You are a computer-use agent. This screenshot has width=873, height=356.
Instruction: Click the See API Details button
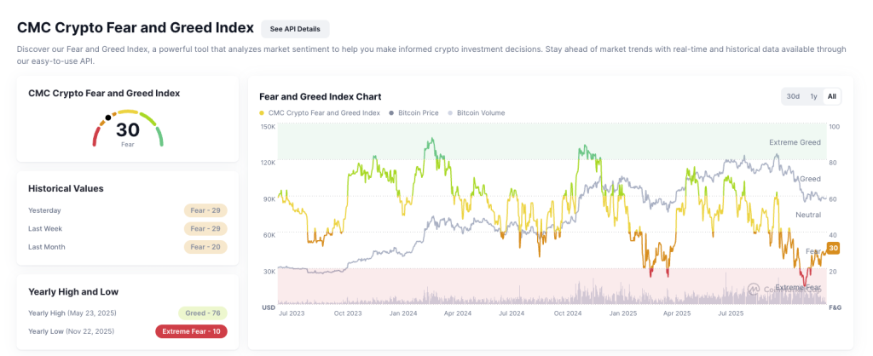295,29
